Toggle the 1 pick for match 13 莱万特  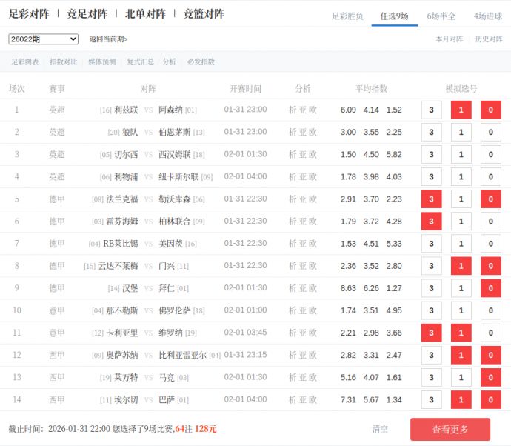coord(461,378)
